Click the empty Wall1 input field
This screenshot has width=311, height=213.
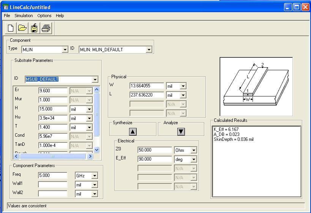[x=53, y=185]
